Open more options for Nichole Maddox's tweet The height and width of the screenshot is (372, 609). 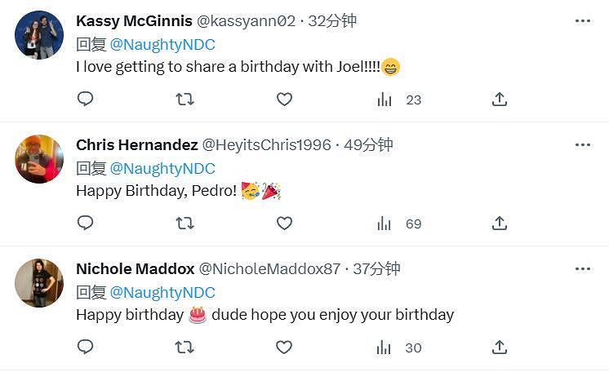582,269
